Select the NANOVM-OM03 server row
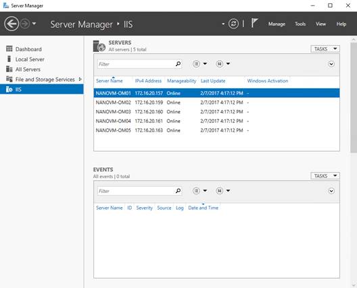357x288 pixels. pyautogui.click(x=216, y=112)
